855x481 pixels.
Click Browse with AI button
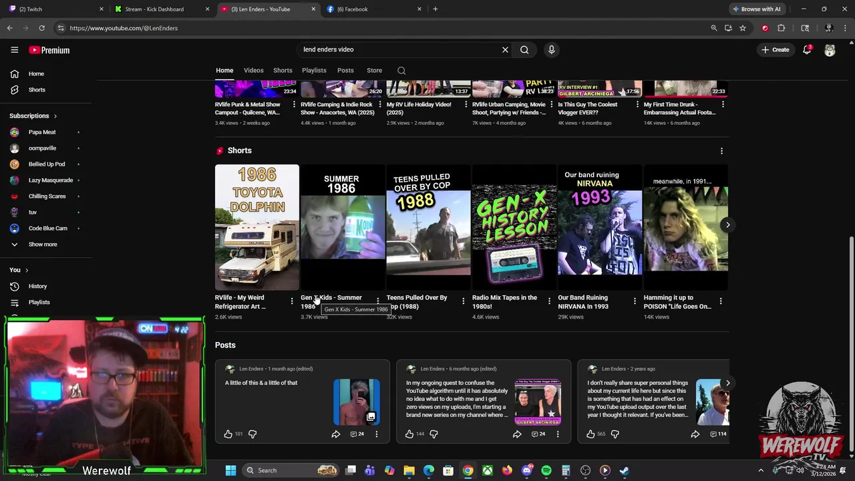(757, 9)
